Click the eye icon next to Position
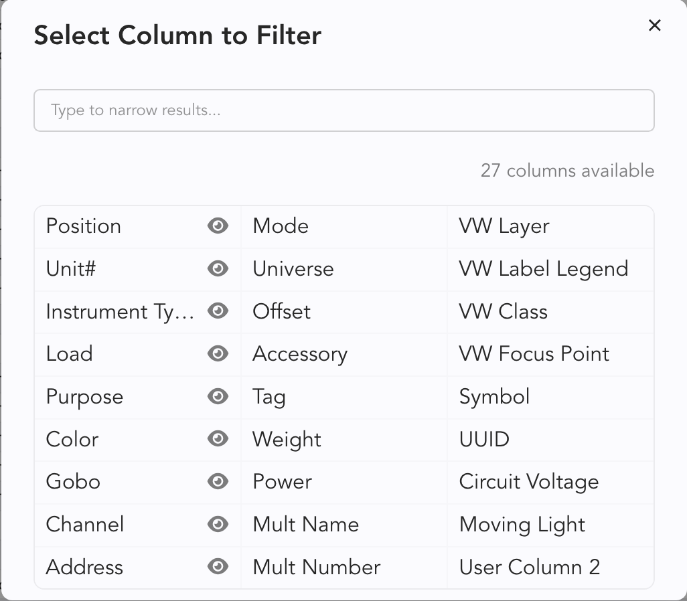This screenshot has height=601, width=687. [218, 226]
